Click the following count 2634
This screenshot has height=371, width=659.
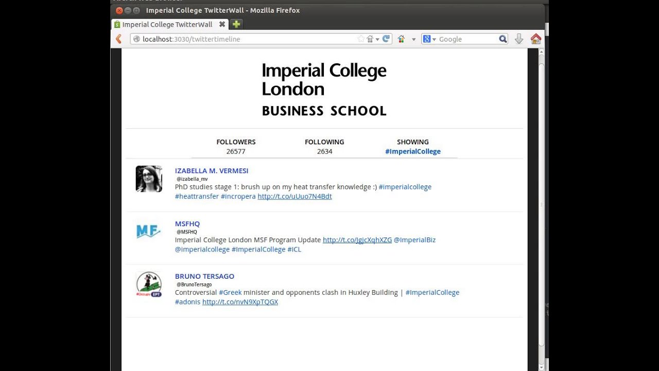pyautogui.click(x=325, y=151)
